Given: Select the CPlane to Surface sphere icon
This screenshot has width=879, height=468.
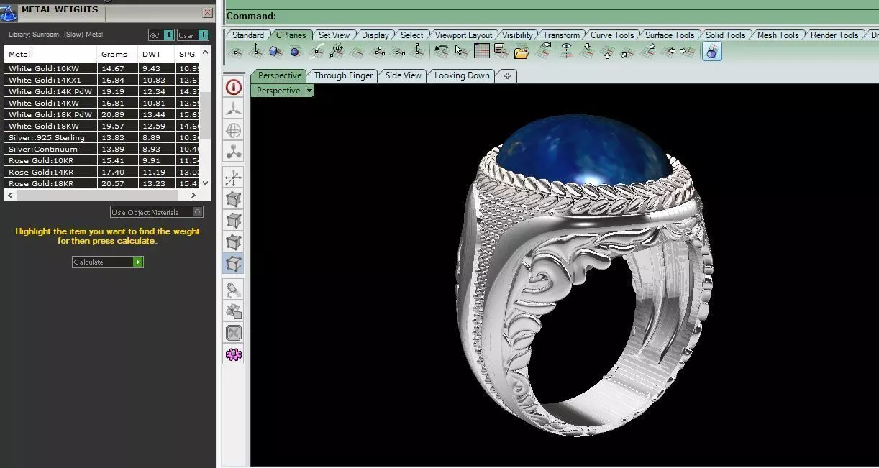Looking at the screenshot, I should pos(296,52).
